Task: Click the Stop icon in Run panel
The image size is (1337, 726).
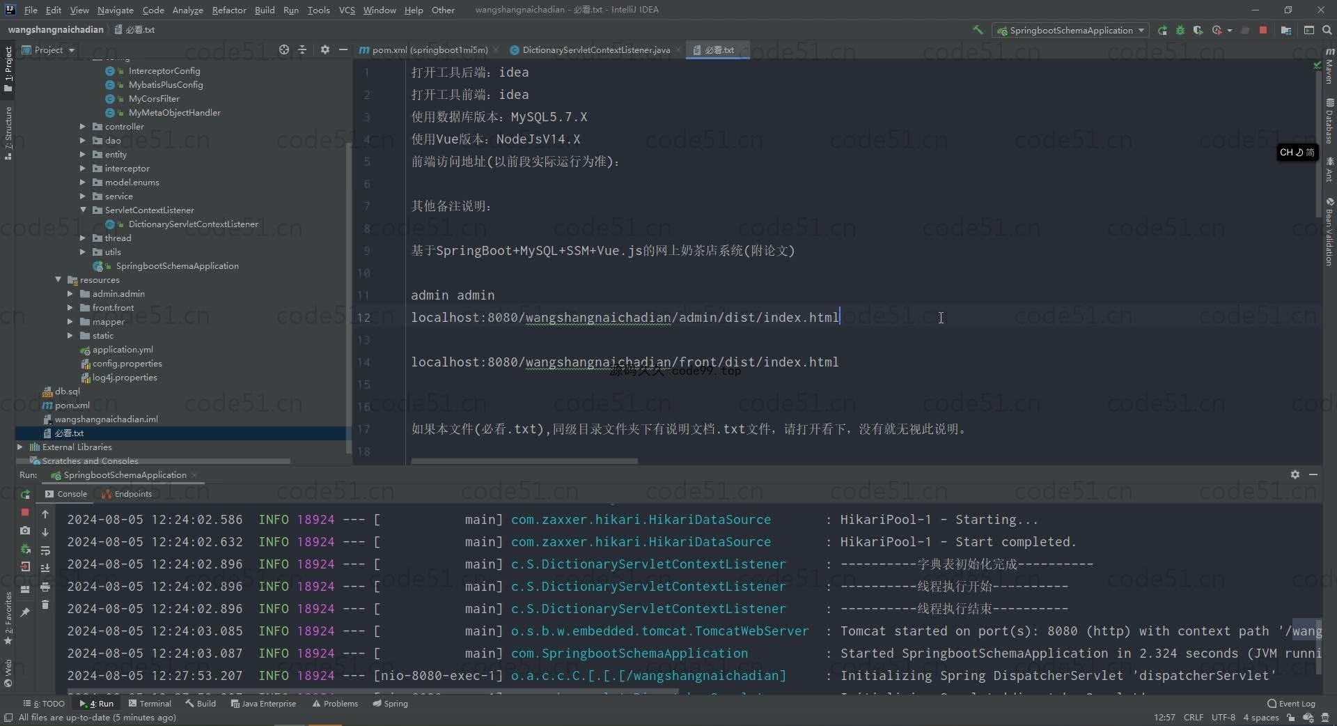Action: coord(25,512)
